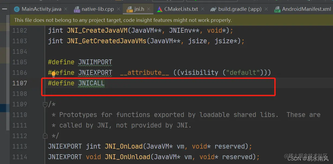Click JNI_GetCreatedJavaVMs function name
This screenshot has width=333, height=164.
coord(107,41)
